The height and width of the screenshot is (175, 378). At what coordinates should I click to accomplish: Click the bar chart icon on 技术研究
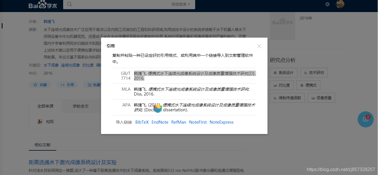306,73
